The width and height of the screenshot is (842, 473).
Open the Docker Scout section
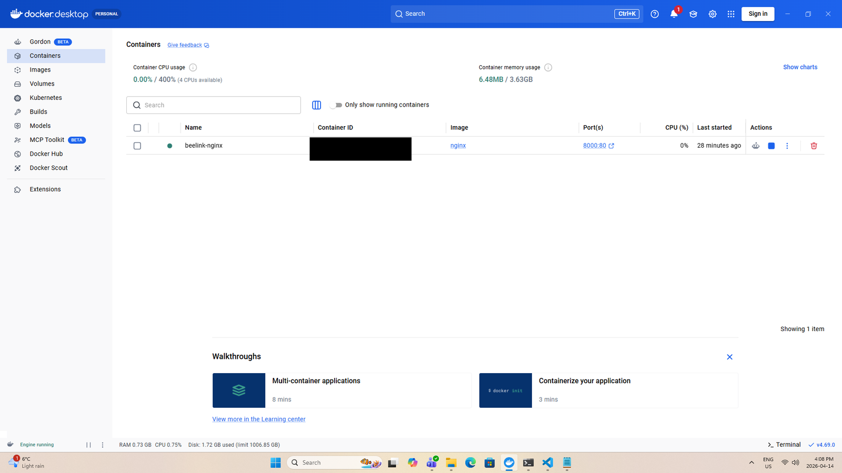(x=48, y=167)
